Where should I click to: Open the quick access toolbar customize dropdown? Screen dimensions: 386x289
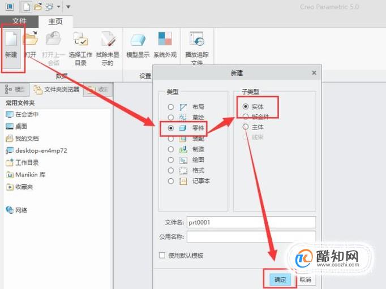(x=68, y=7)
